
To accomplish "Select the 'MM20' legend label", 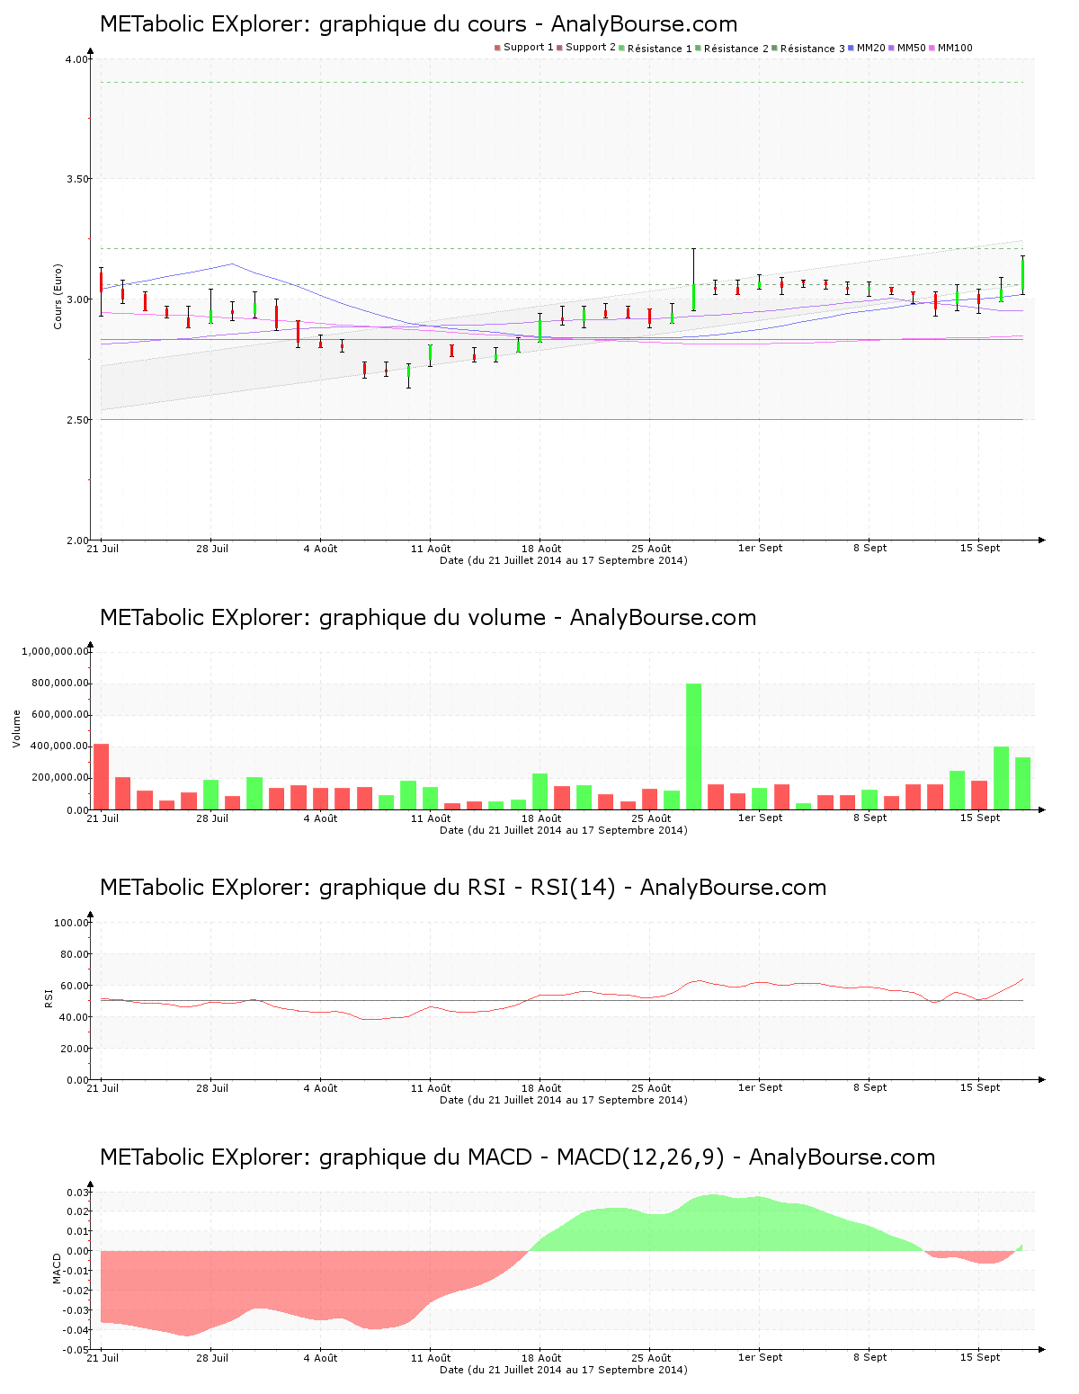I will pyautogui.click(x=871, y=48).
